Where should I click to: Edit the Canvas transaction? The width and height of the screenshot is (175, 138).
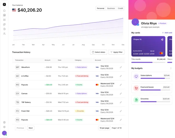tap(121, 94)
